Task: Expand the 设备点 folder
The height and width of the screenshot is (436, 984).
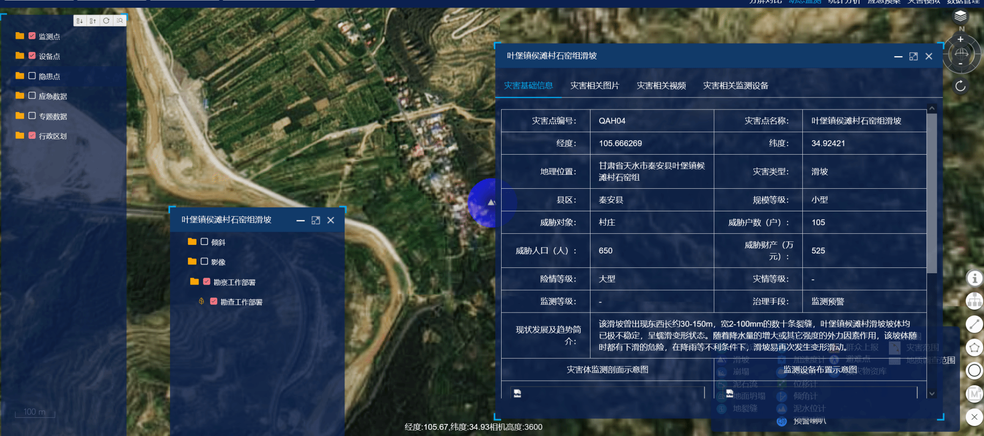Action: tap(20, 56)
